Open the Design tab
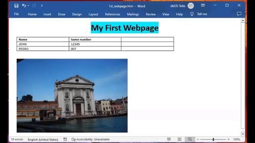Screen dimensions: 255x143 77,14
